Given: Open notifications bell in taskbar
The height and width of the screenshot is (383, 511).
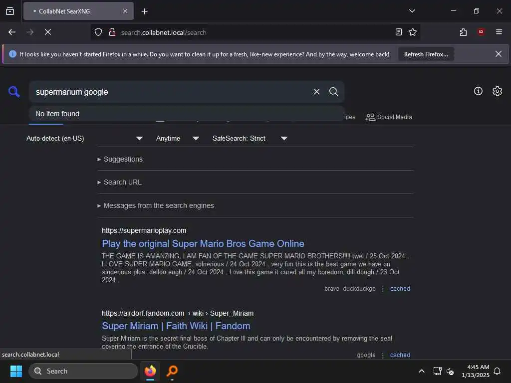Looking at the screenshot, I should click(x=497, y=371).
